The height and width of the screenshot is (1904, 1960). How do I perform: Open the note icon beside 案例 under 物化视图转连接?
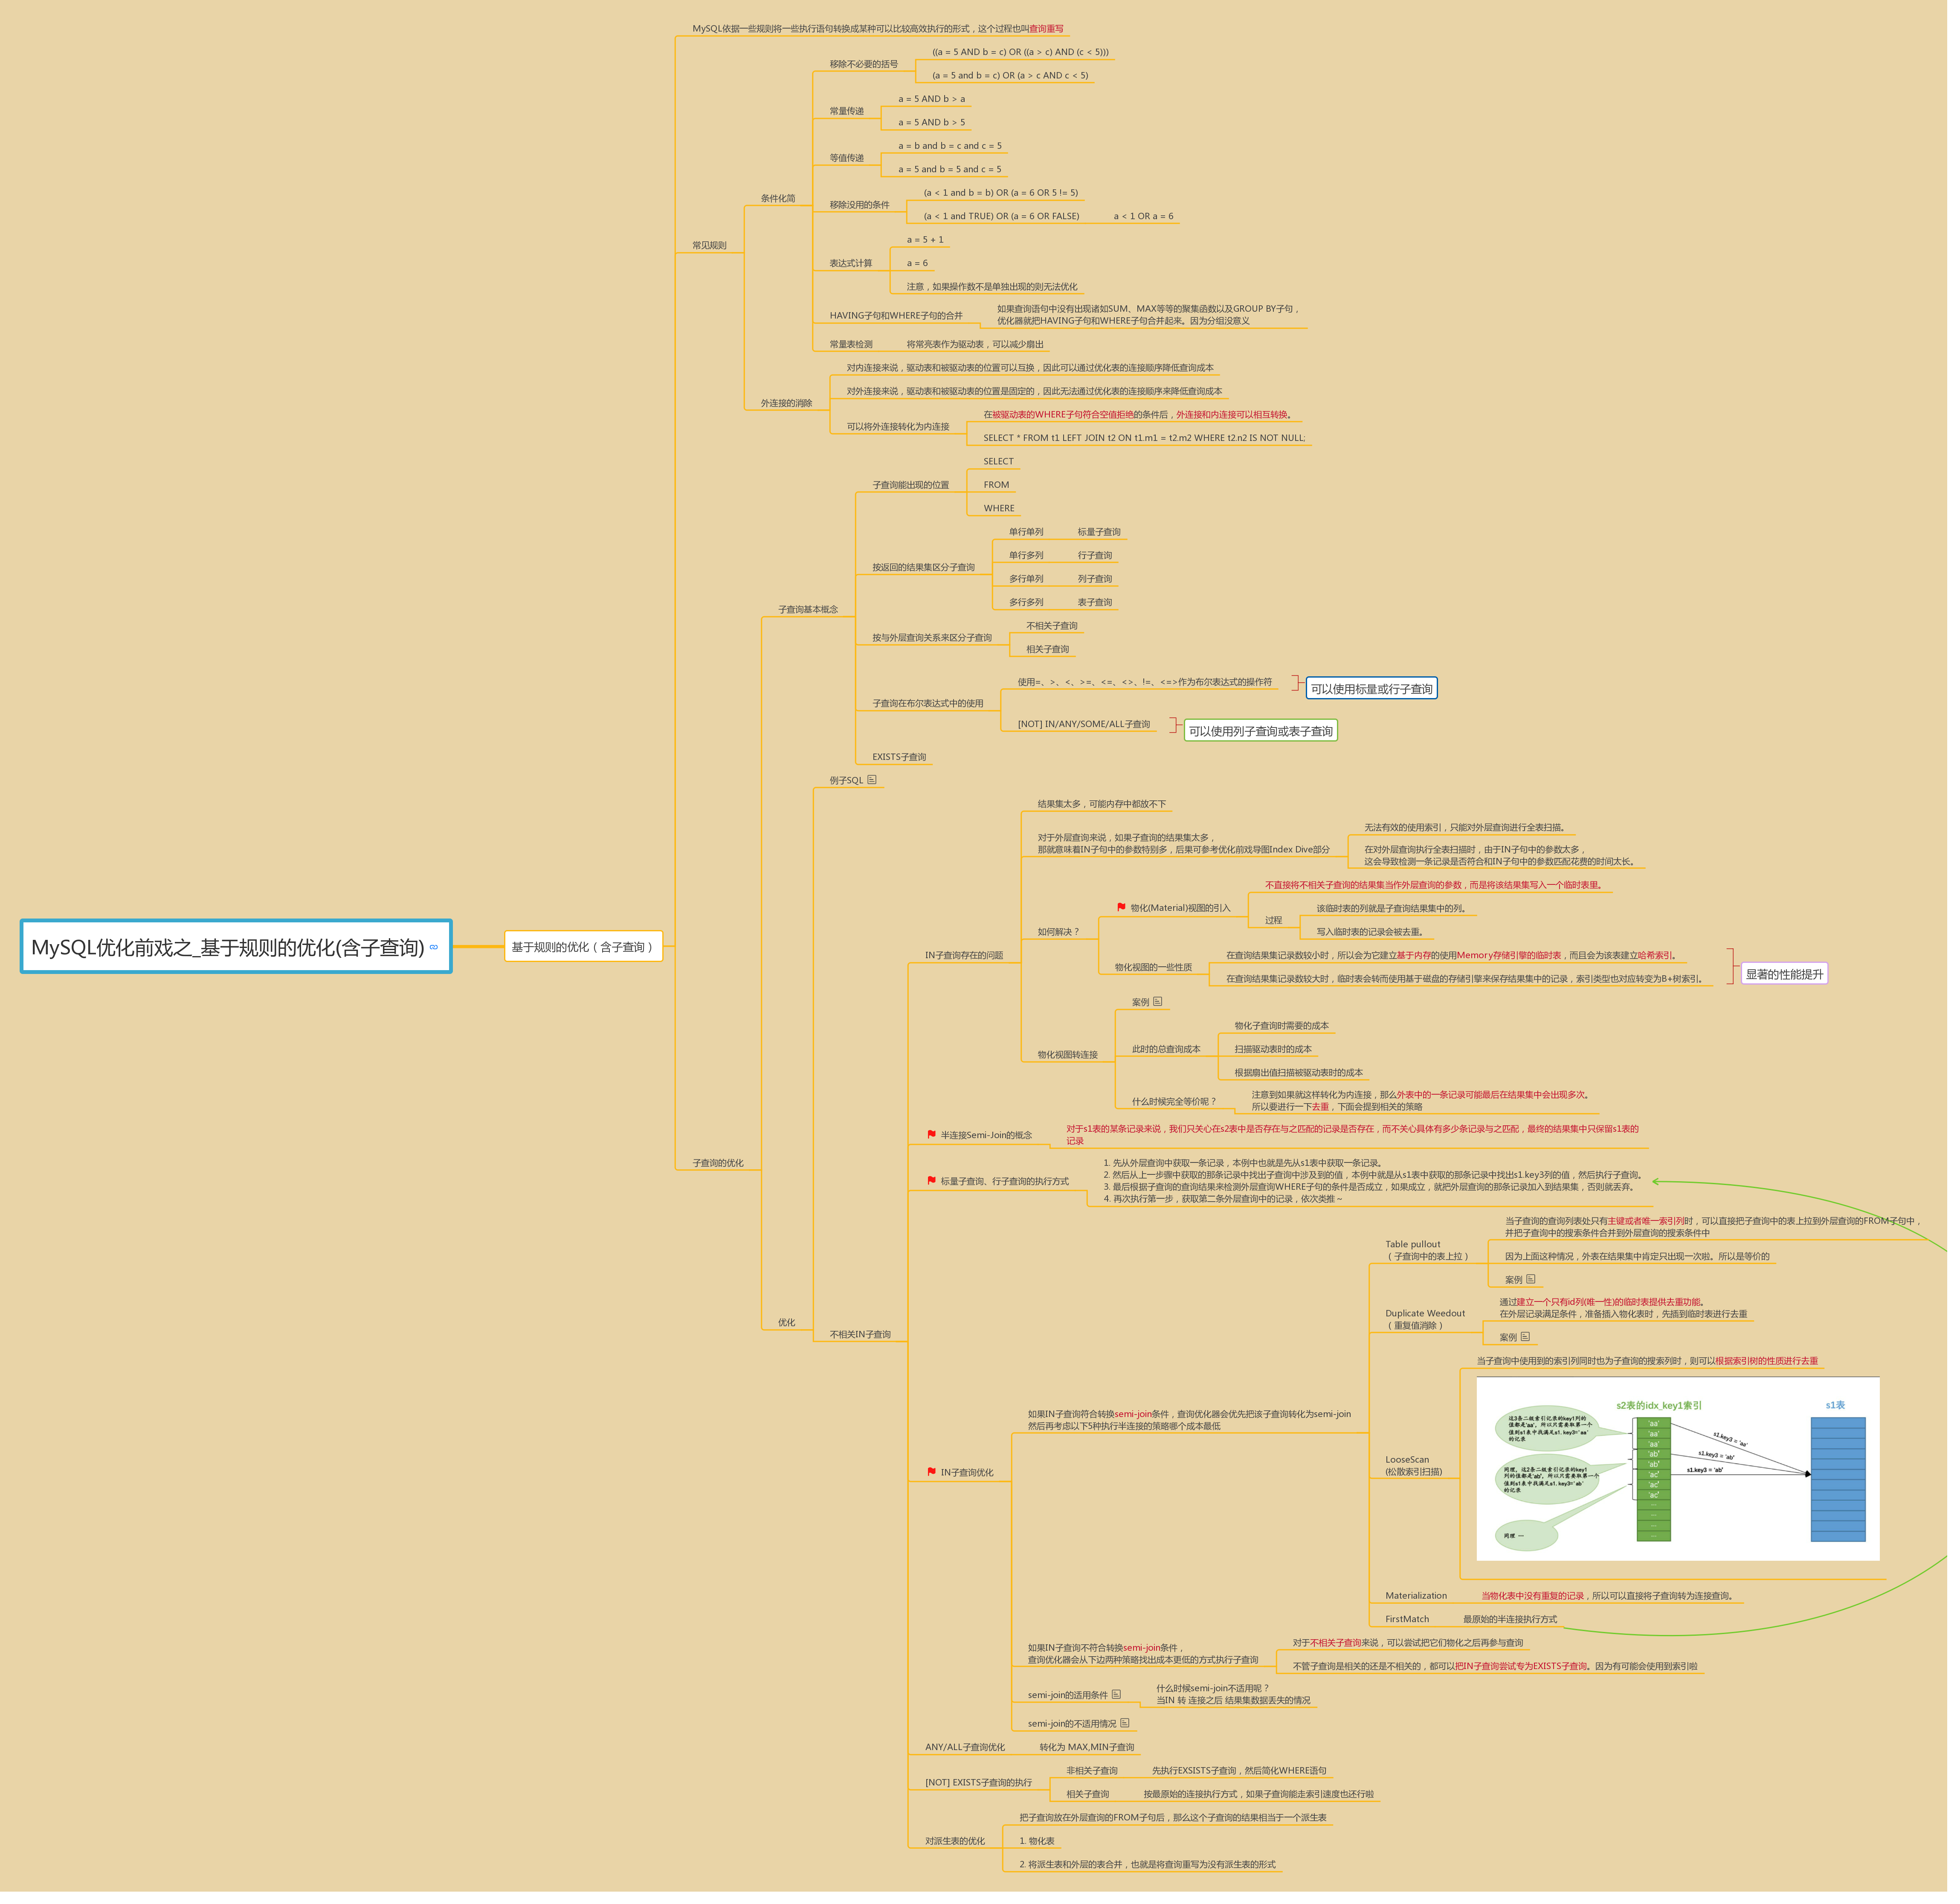click(1165, 1008)
